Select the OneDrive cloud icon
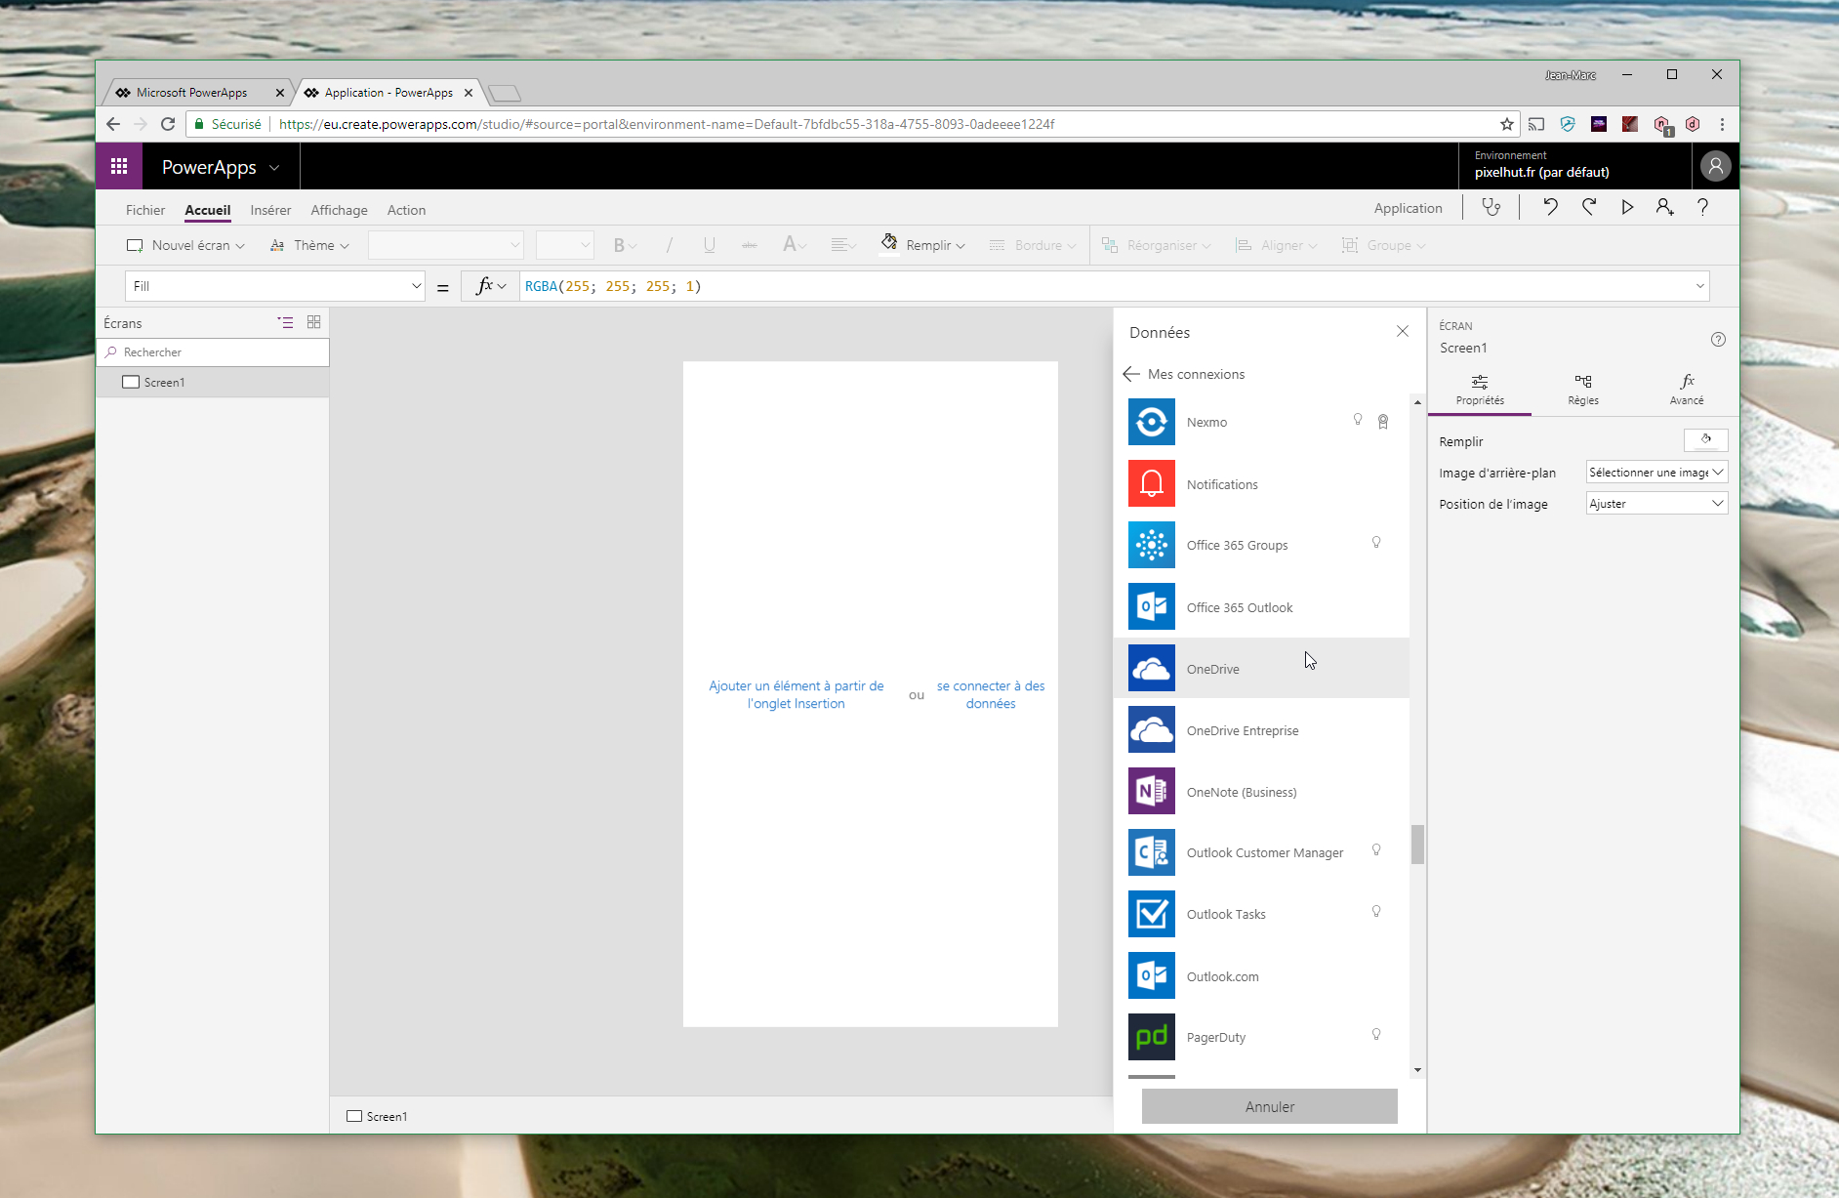 [x=1152, y=668]
